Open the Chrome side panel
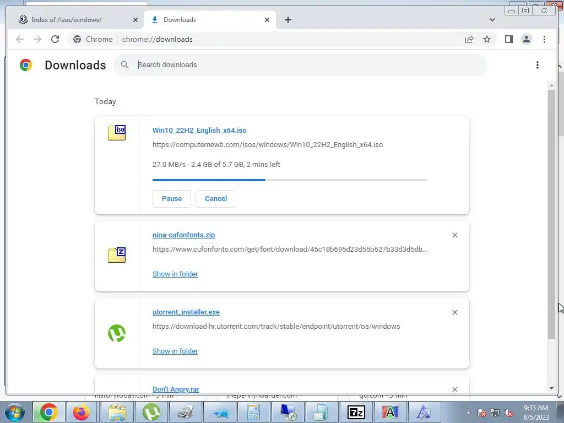Image resolution: width=564 pixels, height=423 pixels. (508, 39)
